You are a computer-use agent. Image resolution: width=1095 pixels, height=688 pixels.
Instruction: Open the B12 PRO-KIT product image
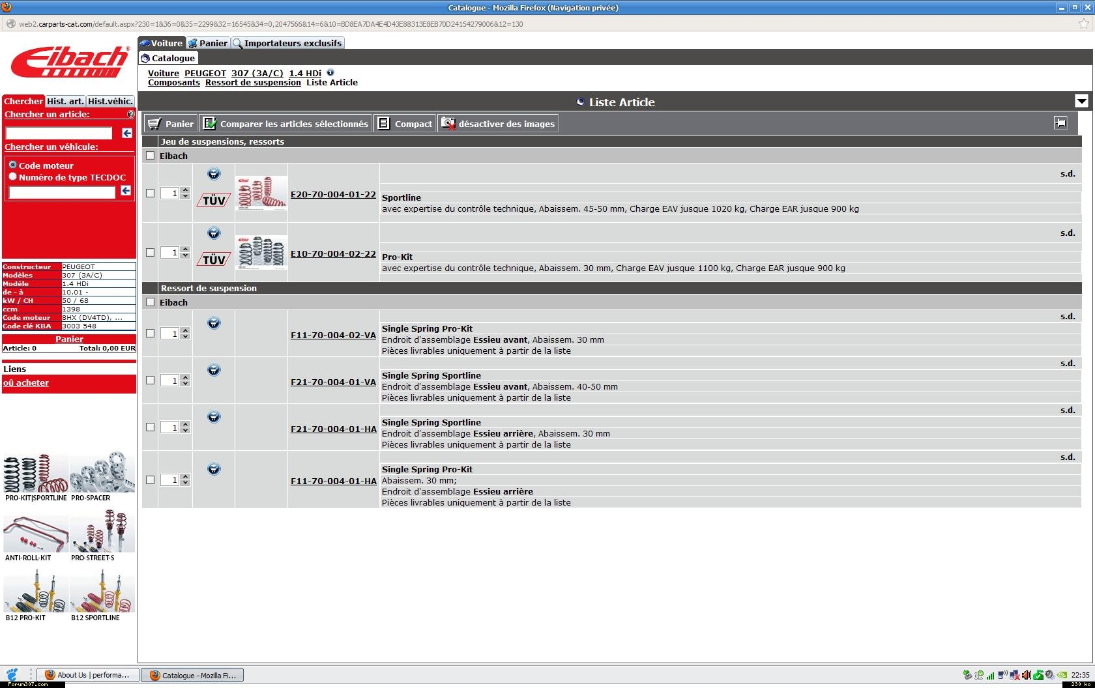[x=36, y=591]
